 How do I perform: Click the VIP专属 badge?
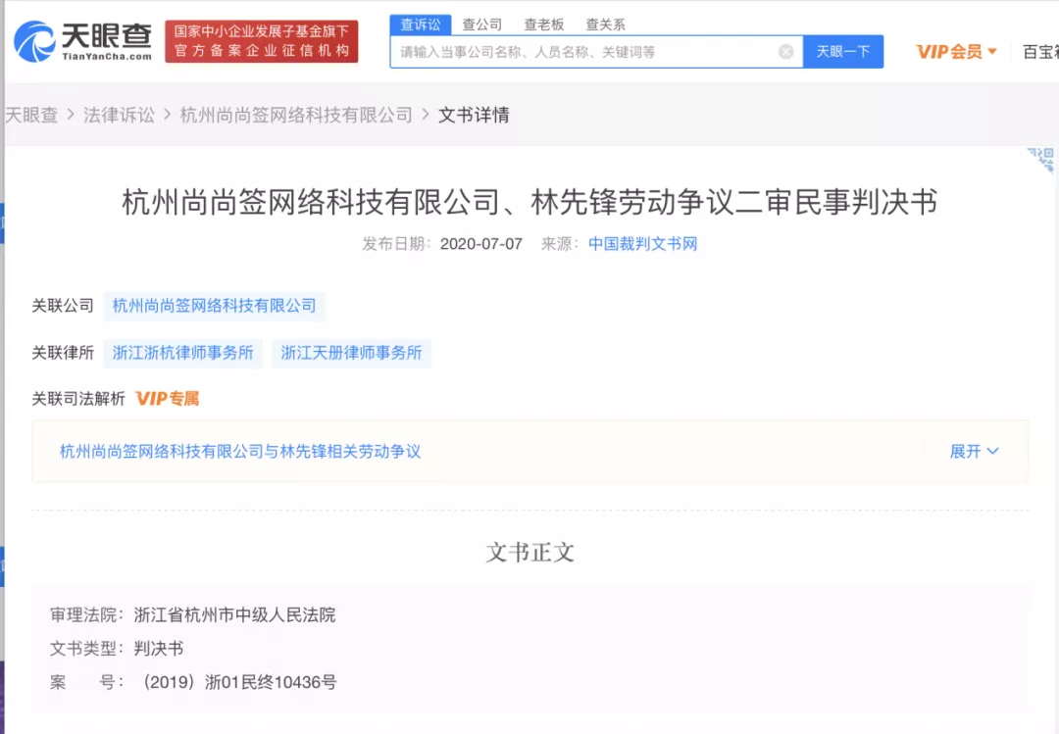pos(168,399)
